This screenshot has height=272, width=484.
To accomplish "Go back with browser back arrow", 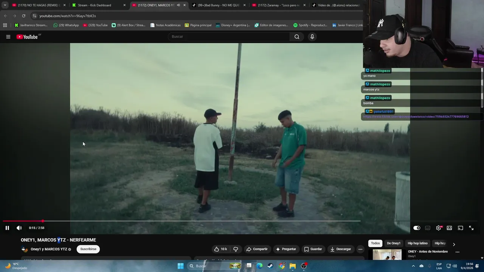I will click(x=5, y=16).
